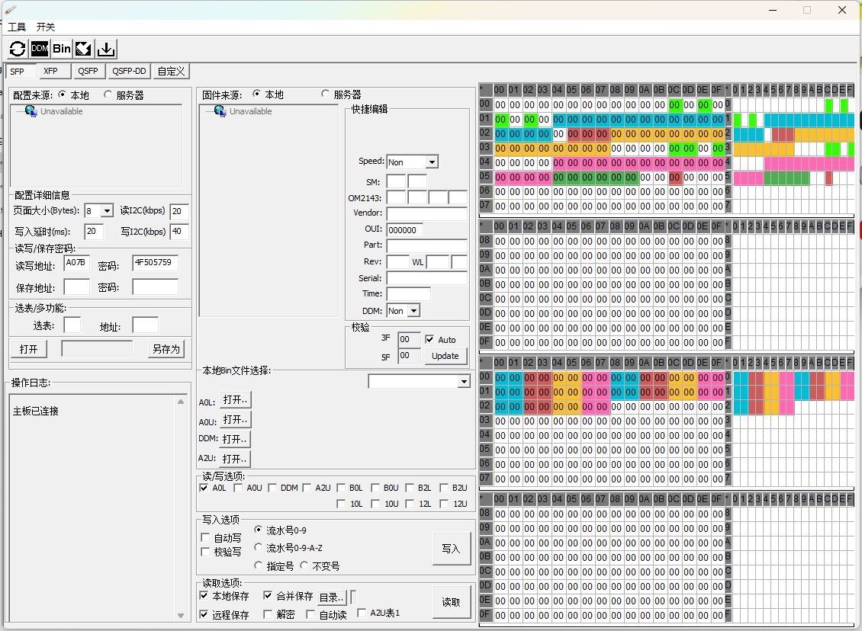Click the 读取 button

[x=451, y=602]
